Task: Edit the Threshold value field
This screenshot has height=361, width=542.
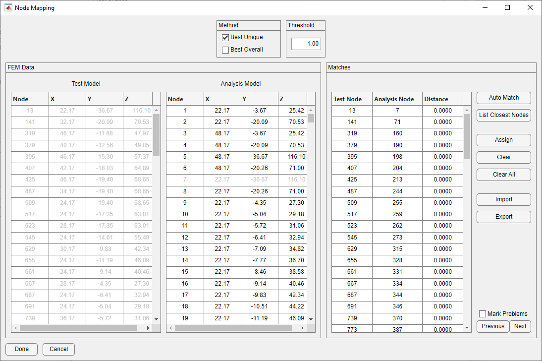Action: pos(306,44)
